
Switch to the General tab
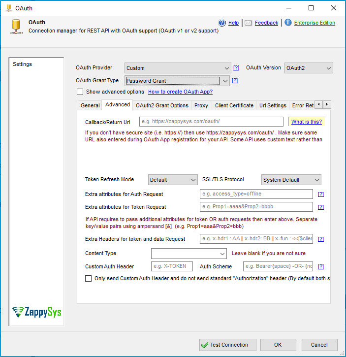[x=90, y=105]
